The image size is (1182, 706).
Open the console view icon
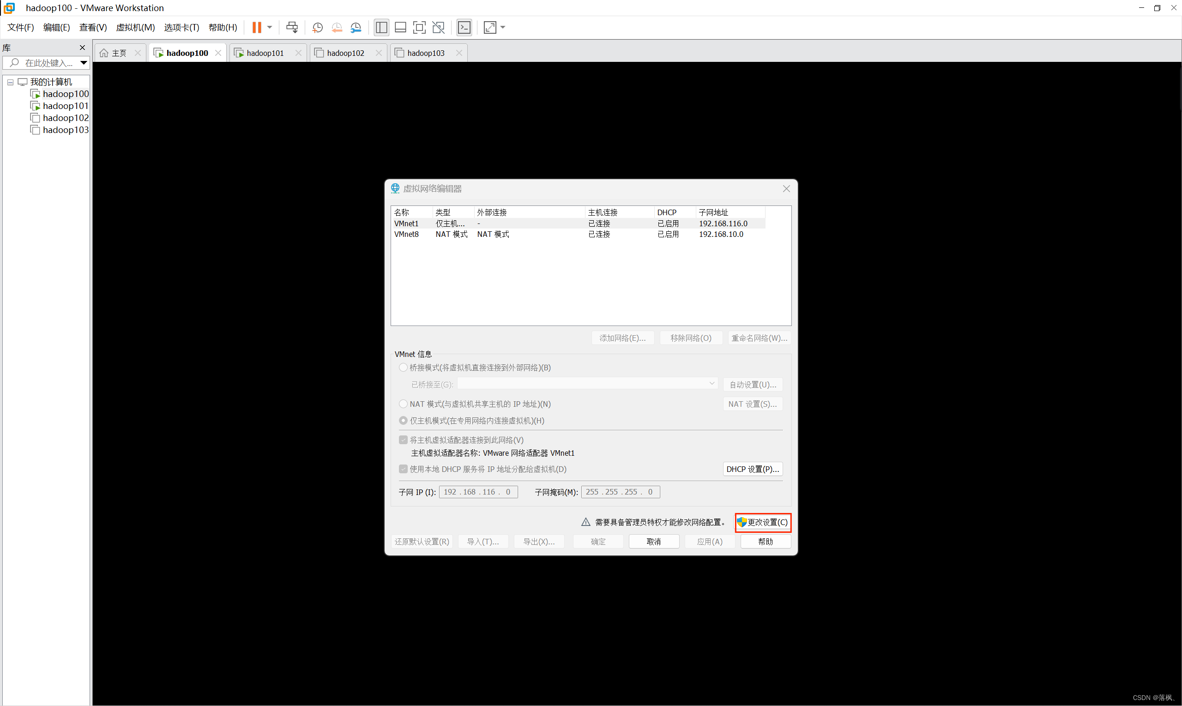click(464, 27)
